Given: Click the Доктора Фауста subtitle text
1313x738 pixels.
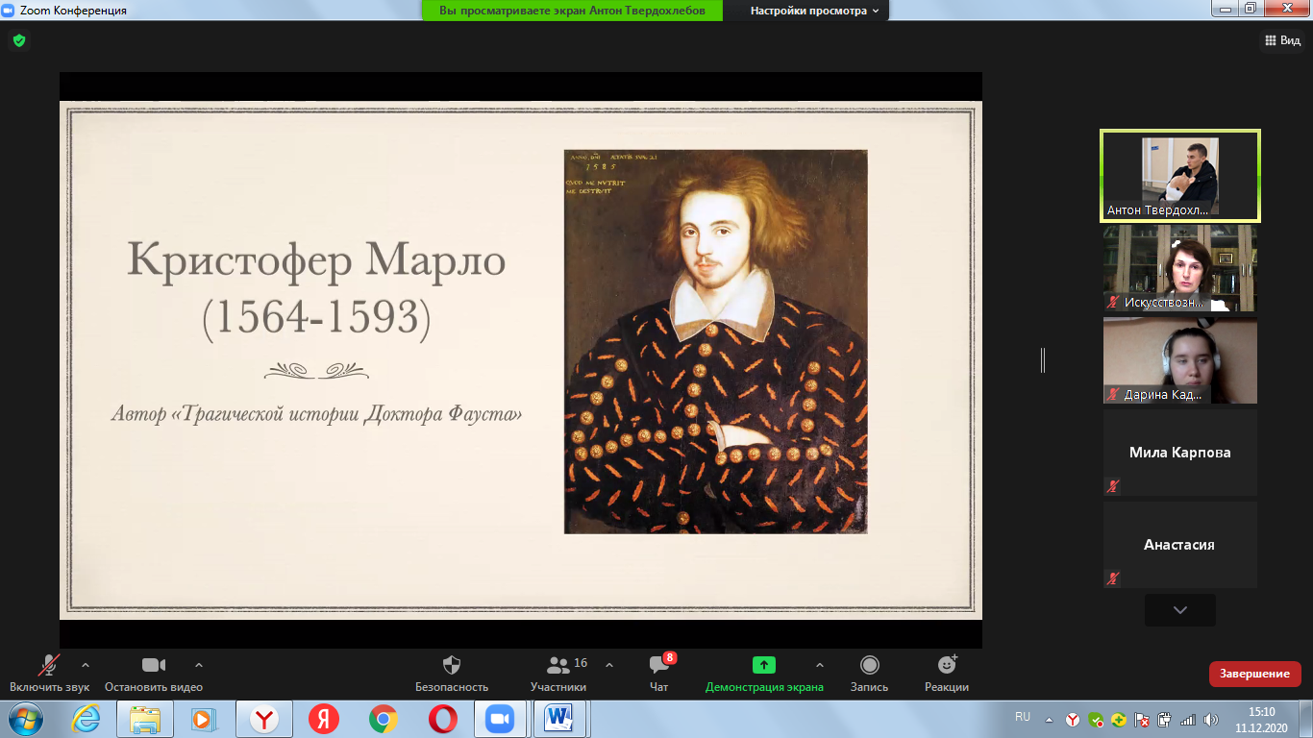Looking at the screenshot, I should coord(444,415).
